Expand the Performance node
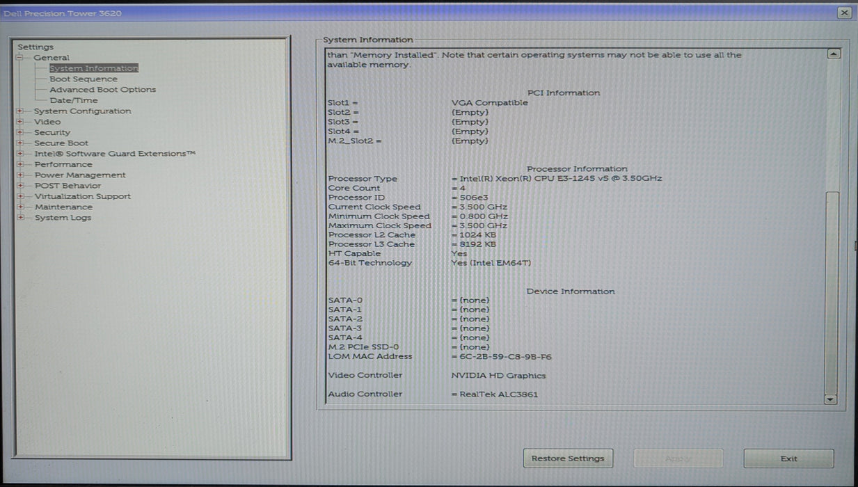 (x=20, y=164)
